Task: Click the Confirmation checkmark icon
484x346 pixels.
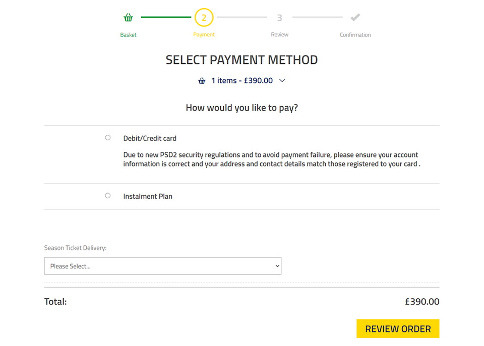Action: 355,18
